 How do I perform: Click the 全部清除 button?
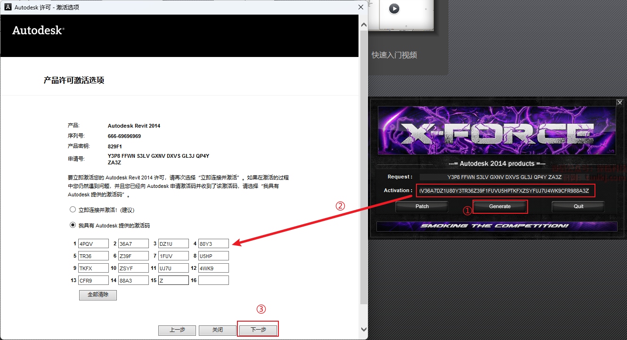[x=98, y=295]
